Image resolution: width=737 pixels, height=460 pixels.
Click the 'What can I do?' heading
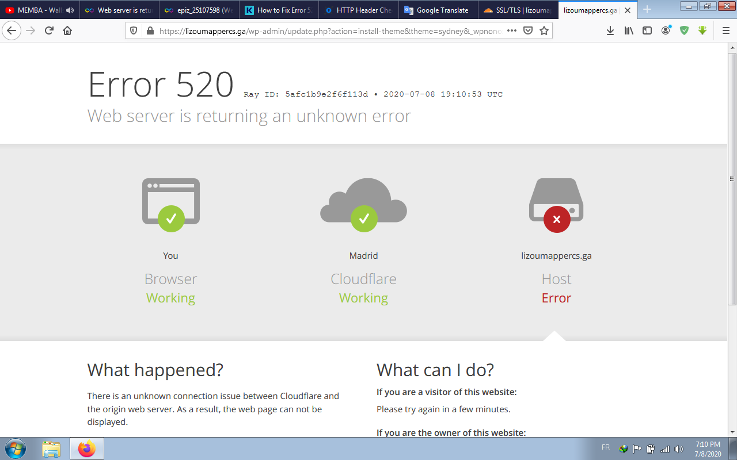(x=435, y=370)
